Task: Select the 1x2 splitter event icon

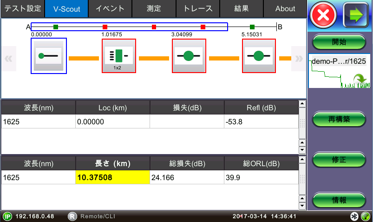Action: 119,56
